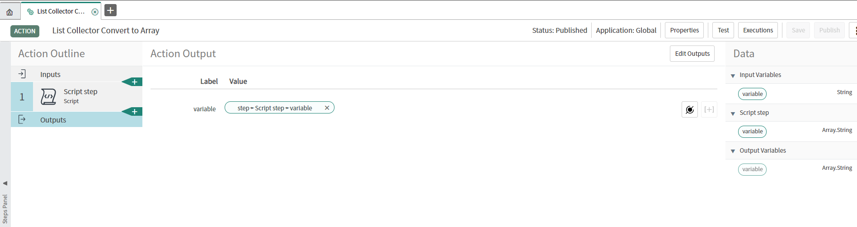Click the Inputs arrow icon
Screen dimensions: 857x227
[22, 74]
